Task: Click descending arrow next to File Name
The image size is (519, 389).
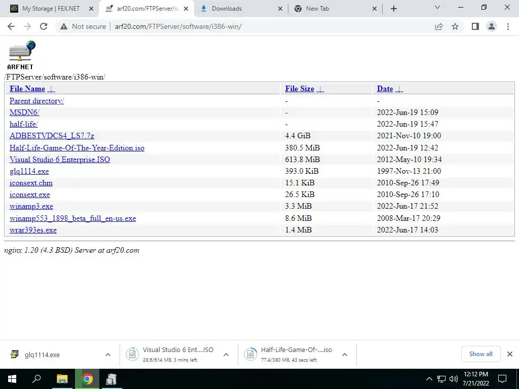Action: click(x=51, y=89)
